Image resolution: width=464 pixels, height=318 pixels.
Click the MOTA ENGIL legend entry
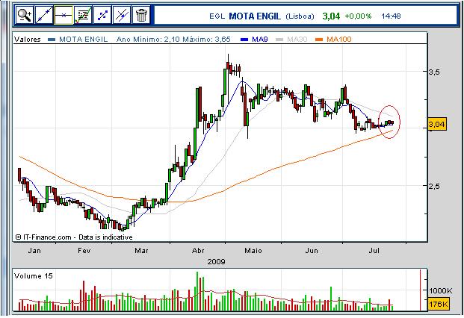click(x=78, y=39)
